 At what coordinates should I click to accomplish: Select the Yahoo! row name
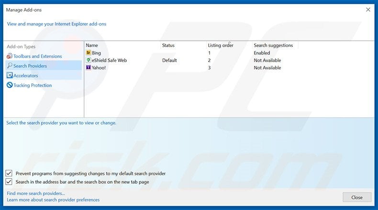pos(99,68)
